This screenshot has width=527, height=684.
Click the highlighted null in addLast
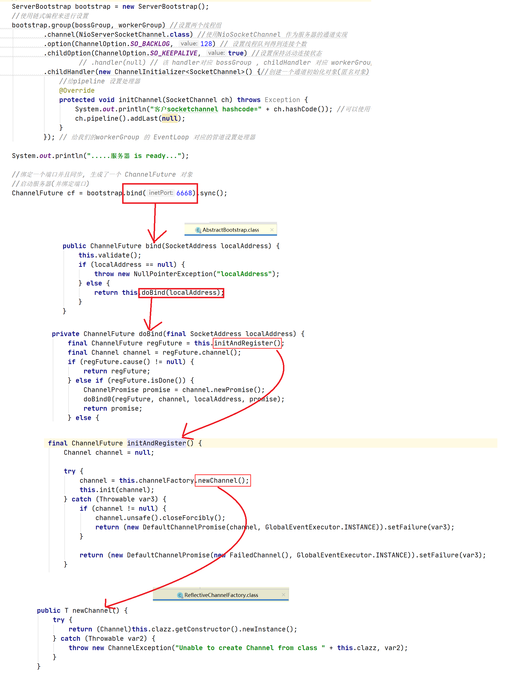click(170, 118)
